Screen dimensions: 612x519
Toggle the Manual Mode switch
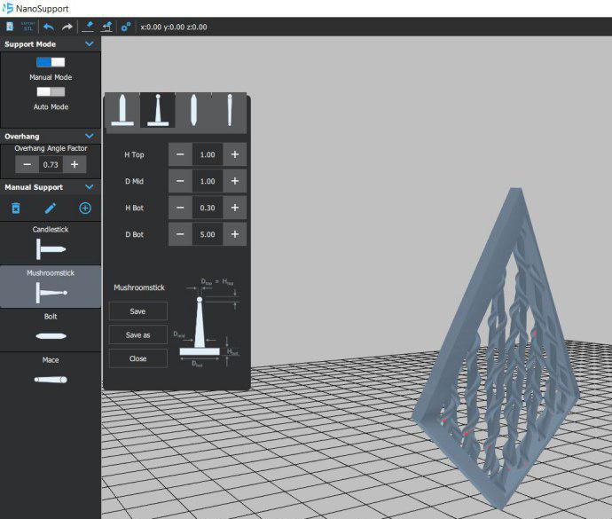point(51,62)
